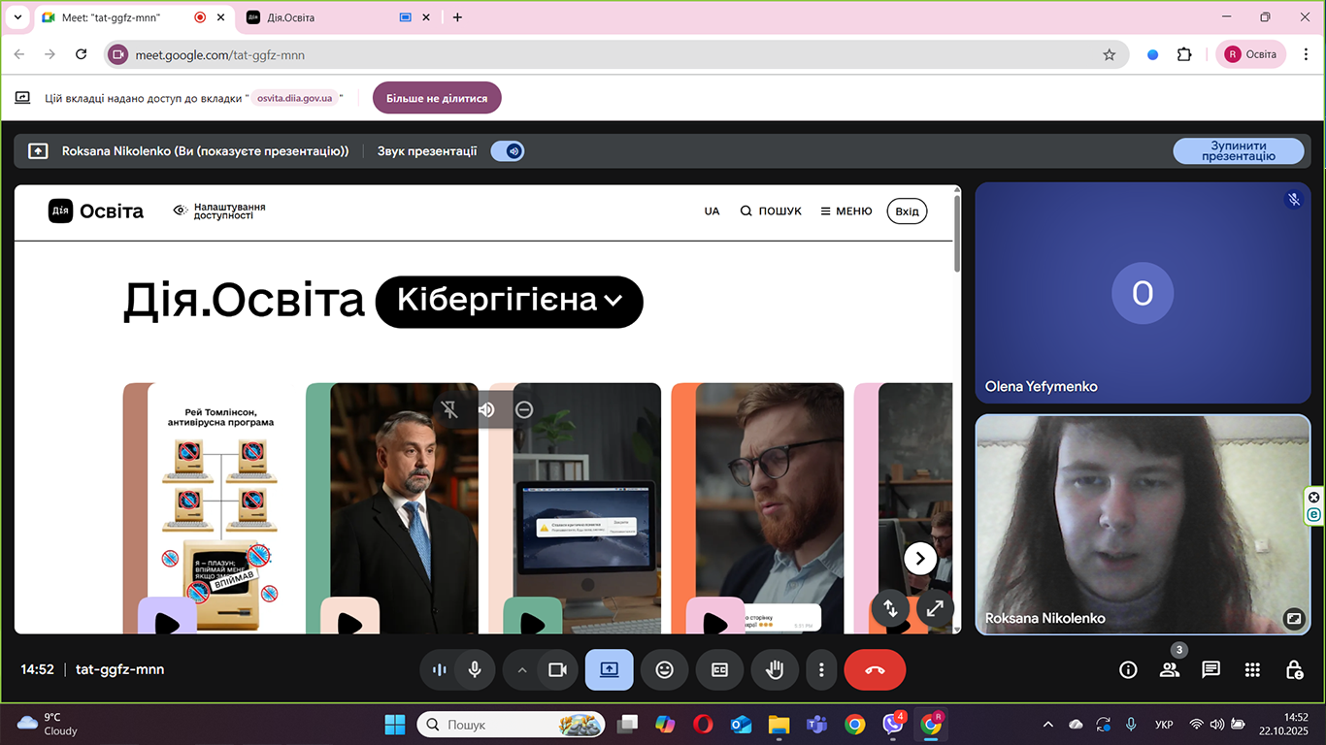The image size is (1326, 745).
Task: Open the in-call chat panel
Action: [x=1210, y=669]
